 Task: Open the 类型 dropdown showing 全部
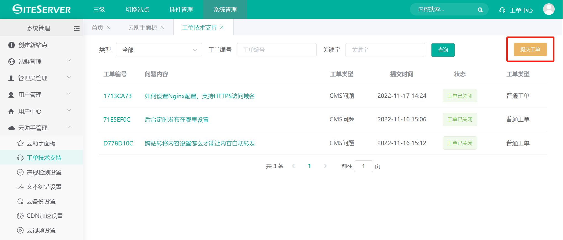pyautogui.click(x=159, y=50)
